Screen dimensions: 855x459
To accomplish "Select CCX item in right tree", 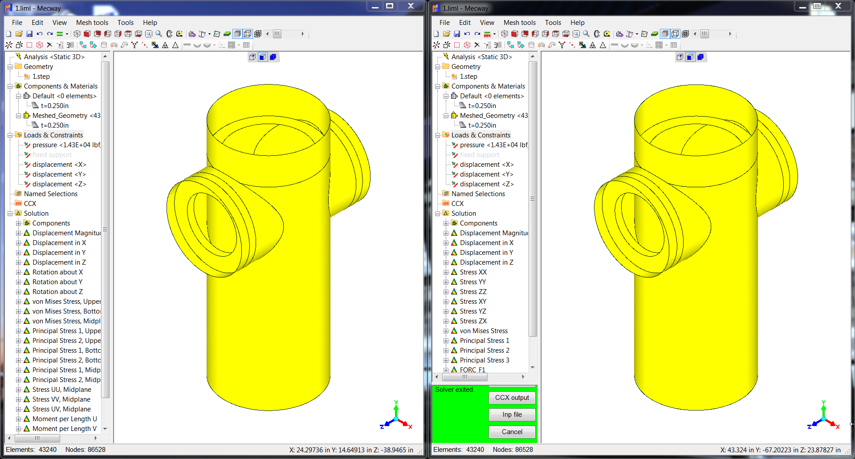I will (457, 204).
